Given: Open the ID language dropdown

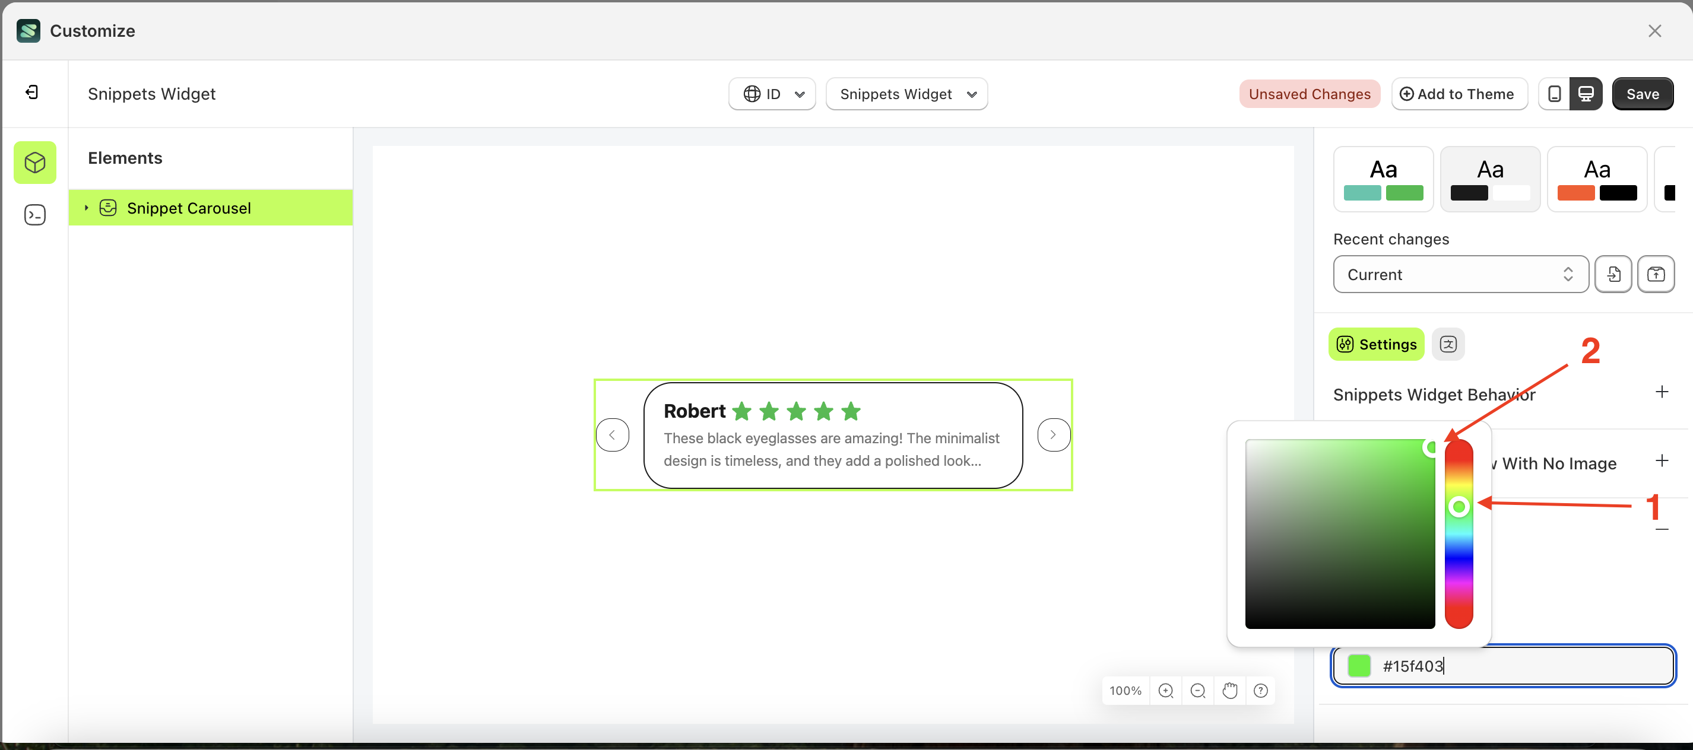Looking at the screenshot, I should tap(772, 93).
